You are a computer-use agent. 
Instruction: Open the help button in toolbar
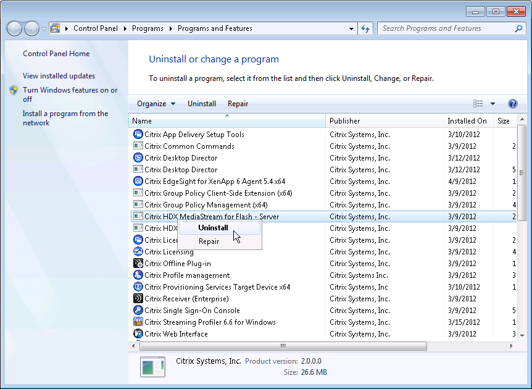point(513,104)
